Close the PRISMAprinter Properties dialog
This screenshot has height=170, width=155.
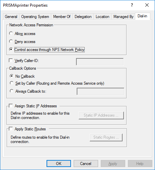point(147,5)
